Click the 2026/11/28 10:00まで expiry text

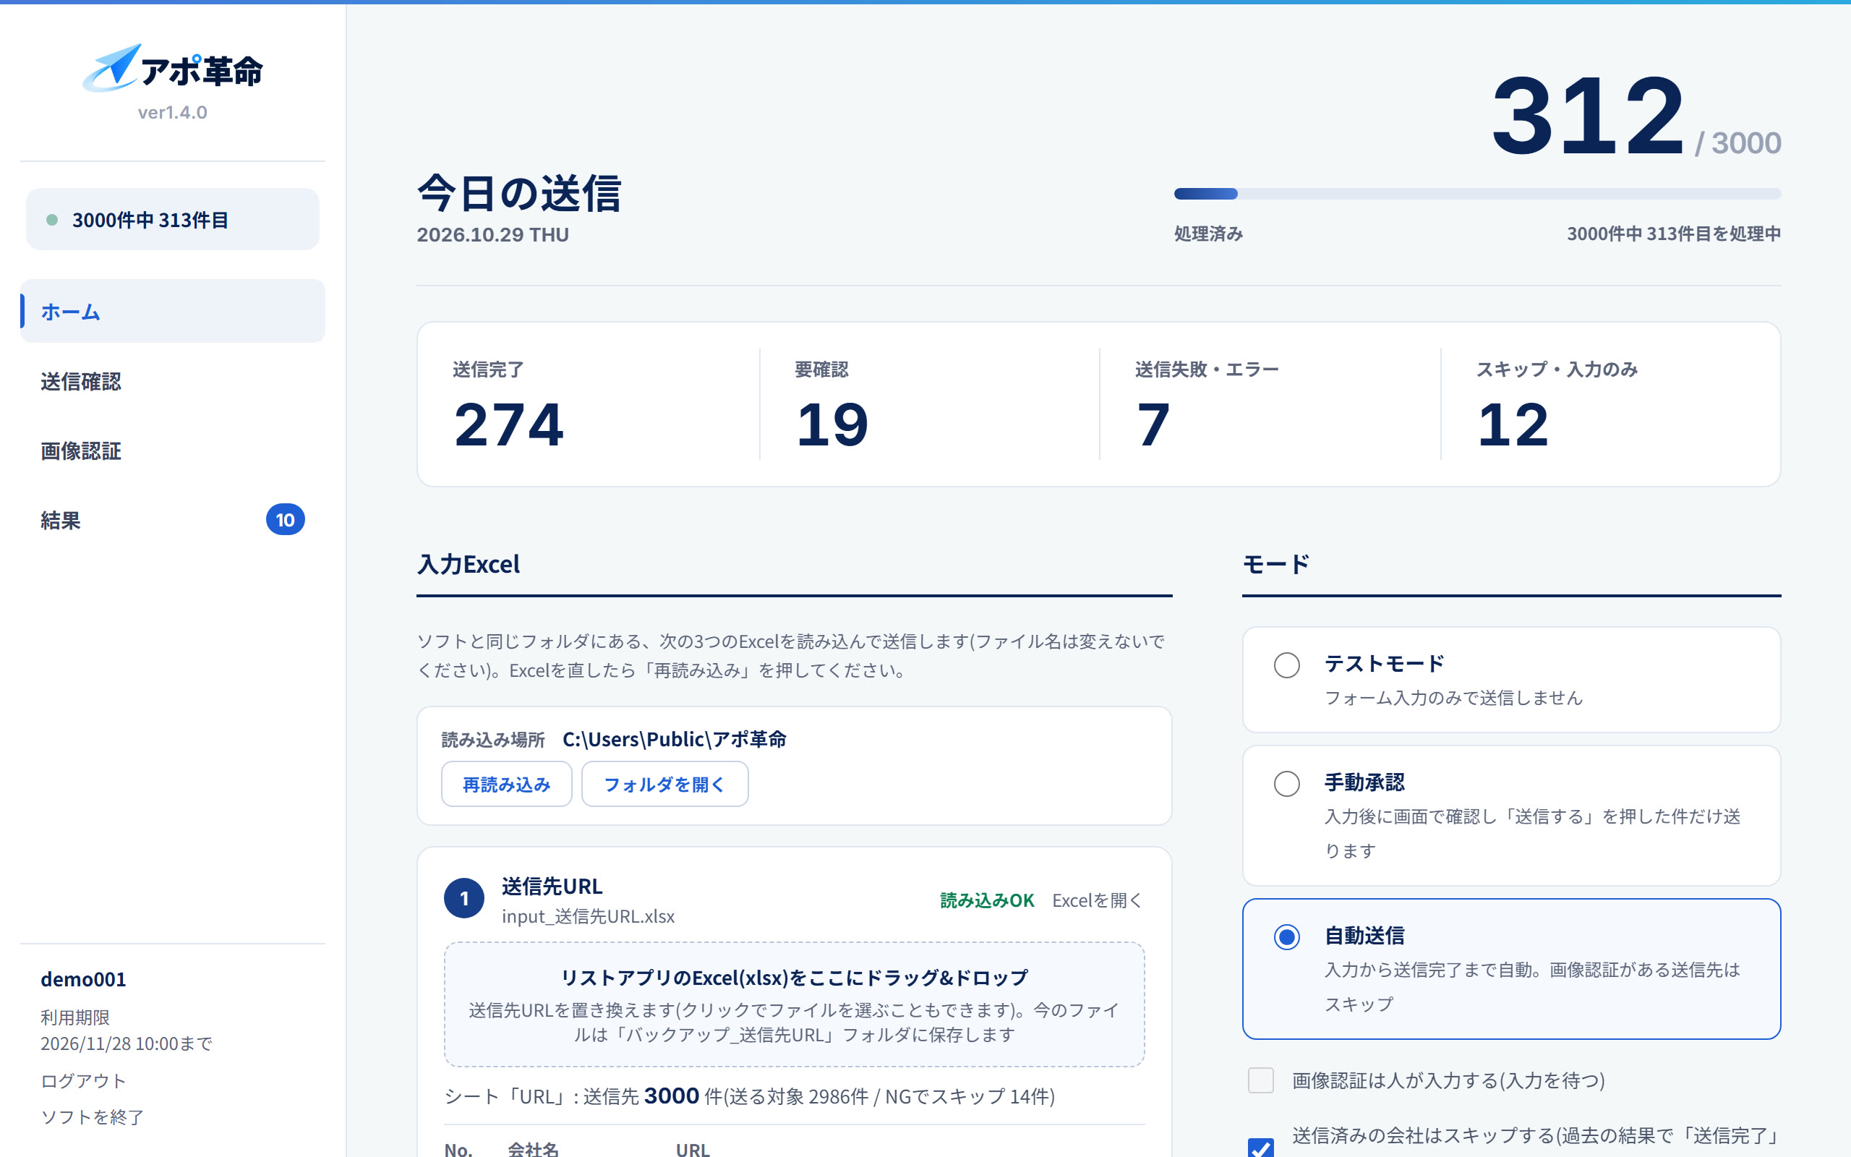(127, 1043)
